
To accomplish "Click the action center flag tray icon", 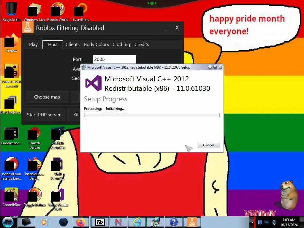I will (x=260, y=222).
